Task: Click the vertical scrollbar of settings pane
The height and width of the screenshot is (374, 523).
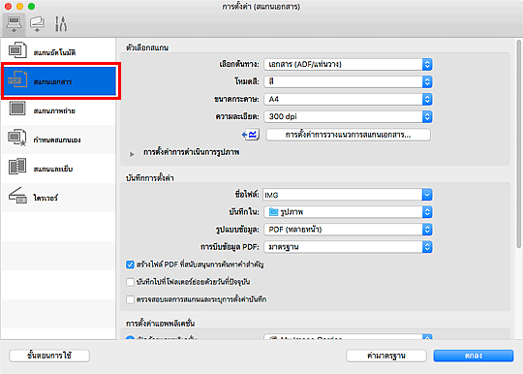Action: point(518,144)
